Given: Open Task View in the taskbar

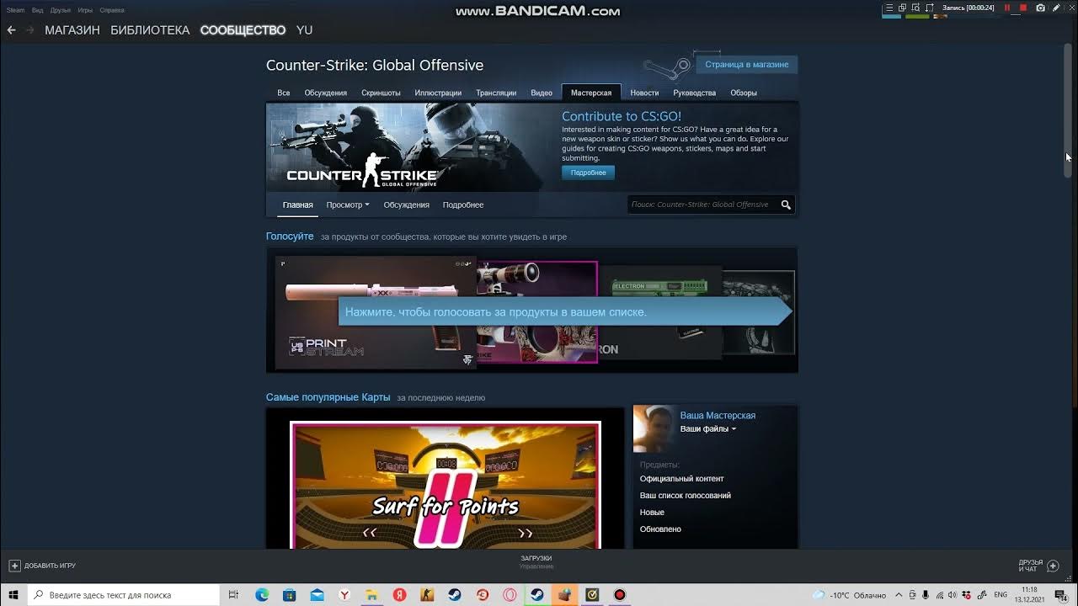Looking at the screenshot, I should point(234,594).
